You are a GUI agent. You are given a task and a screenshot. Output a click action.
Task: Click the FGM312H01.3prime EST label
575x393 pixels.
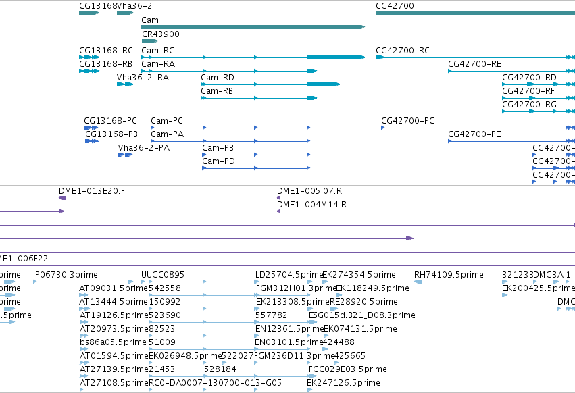(x=297, y=288)
